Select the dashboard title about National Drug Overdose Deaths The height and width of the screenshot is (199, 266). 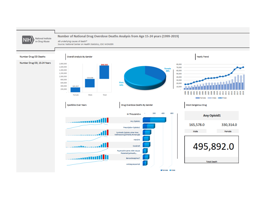tap(118, 36)
